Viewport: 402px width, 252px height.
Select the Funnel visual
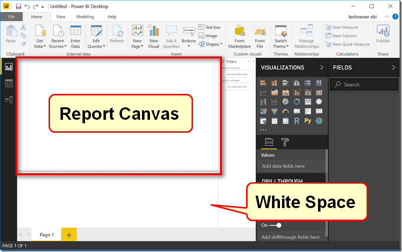click(274, 111)
